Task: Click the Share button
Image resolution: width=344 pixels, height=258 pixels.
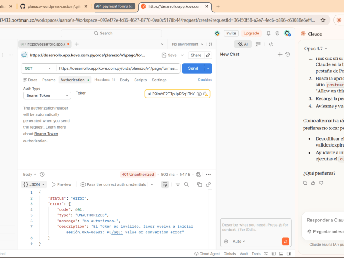Action: click(x=196, y=55)
